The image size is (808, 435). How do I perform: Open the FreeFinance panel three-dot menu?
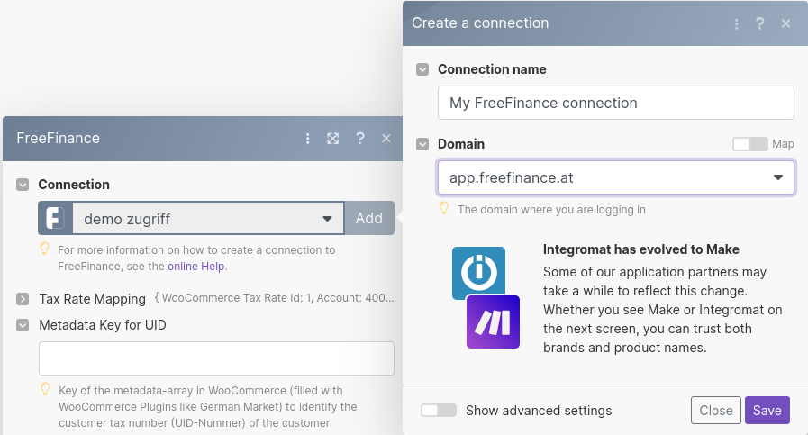[x=308, y=139]
